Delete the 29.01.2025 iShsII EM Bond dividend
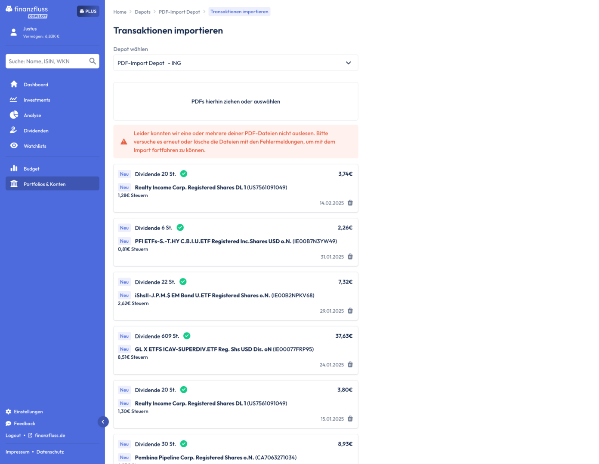Image resolution: width=599 pixels, height=464 pixels. [x=350, y=311]
